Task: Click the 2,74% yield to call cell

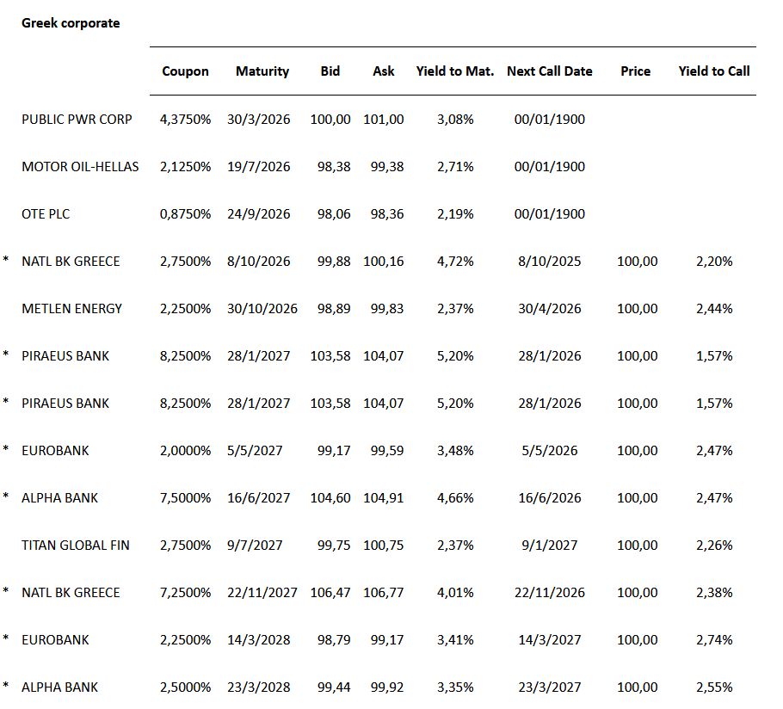Action: click(x=714, y=640)
